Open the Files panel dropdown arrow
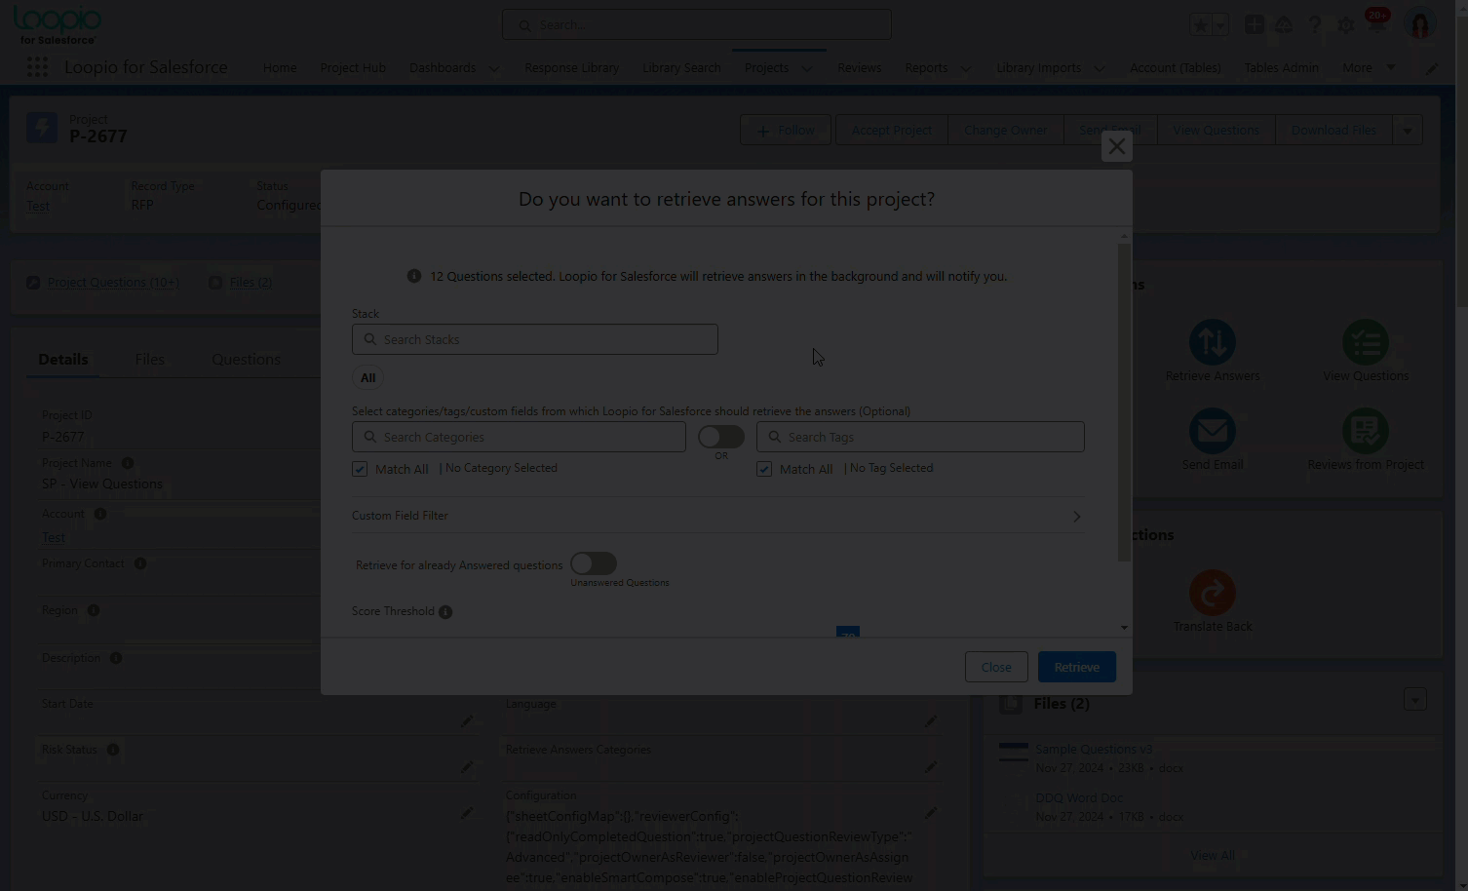Image resolution: width=1468 pixels, height=891 pixels. [1415, 699]
